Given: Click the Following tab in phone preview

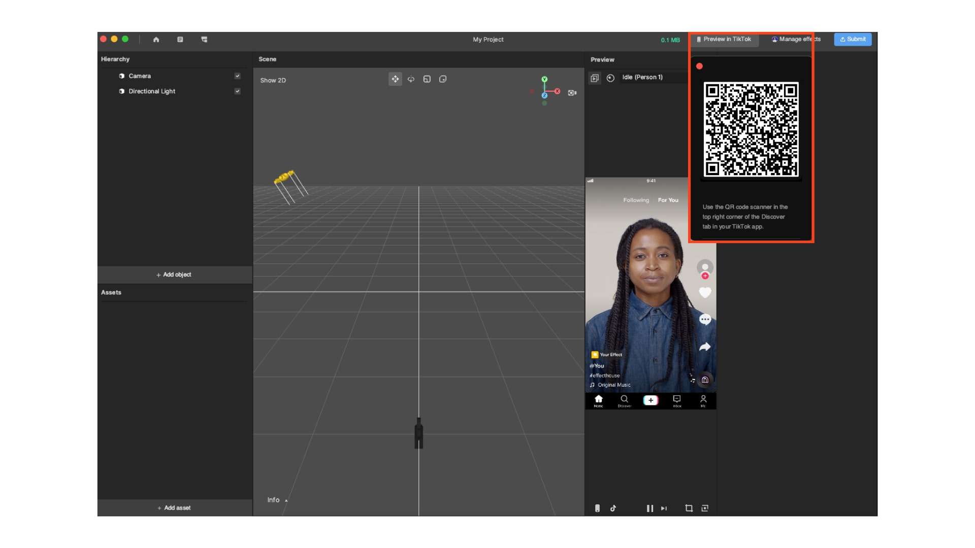Looking at the screenshot, I should [636, 200].
